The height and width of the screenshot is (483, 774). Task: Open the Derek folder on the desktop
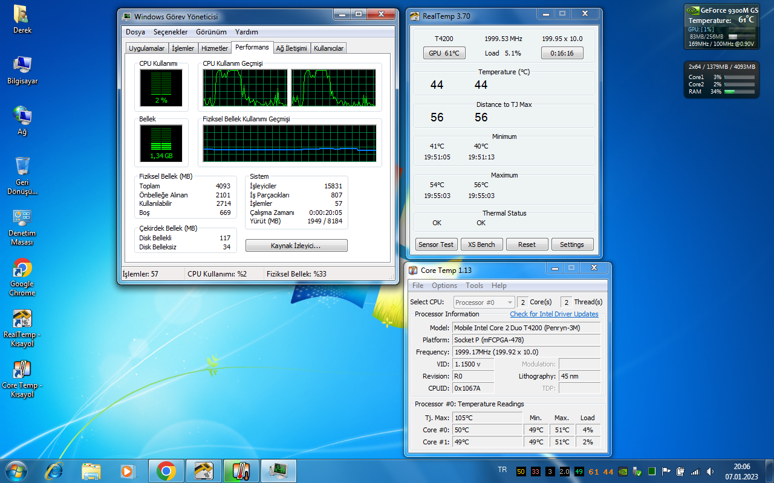tap(22, 19)
